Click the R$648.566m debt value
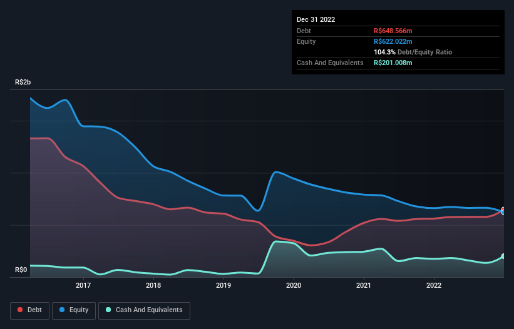The height and width of the screenshot is (329, 514). (393, 31)
